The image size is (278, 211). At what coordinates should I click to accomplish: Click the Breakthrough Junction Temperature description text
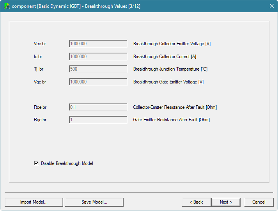point(170,69)
